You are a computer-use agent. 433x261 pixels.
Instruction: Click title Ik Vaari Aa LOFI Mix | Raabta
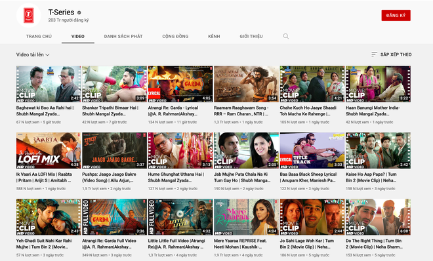44,178
